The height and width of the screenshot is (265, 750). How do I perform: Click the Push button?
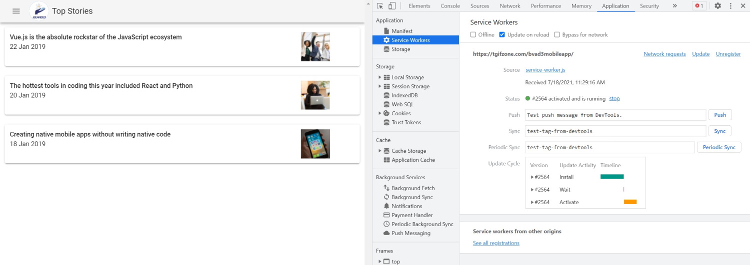pos(719,115)
